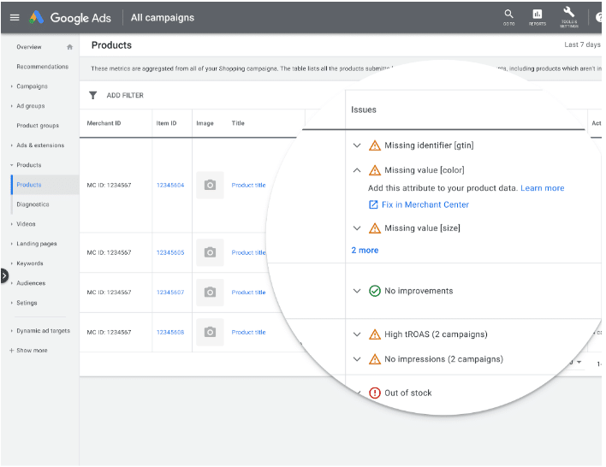Expand Campaigns in sidebar
Viewport: 606px width, 467px height.
pos(12,86)
